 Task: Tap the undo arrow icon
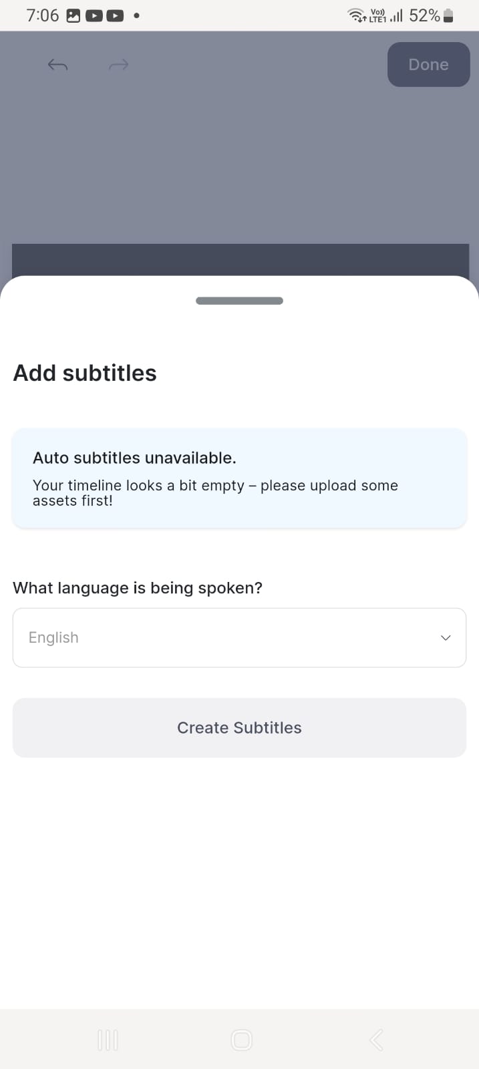[x=58, y=65]
